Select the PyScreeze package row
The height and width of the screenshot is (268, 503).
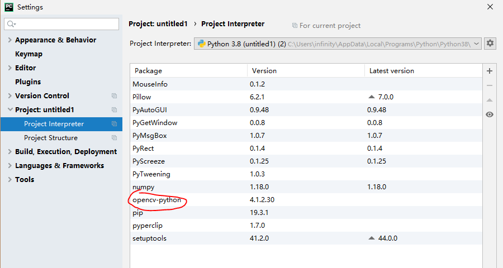tap(306, 161)
